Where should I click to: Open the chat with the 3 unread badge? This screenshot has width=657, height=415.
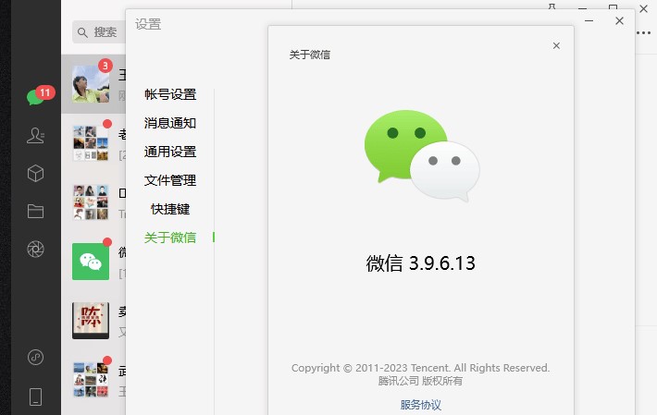[93, 84]
